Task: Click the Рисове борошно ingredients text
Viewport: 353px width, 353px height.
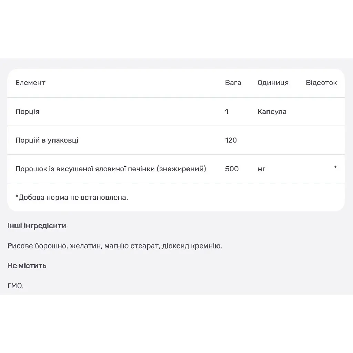Action: click(x=115, y=246)
